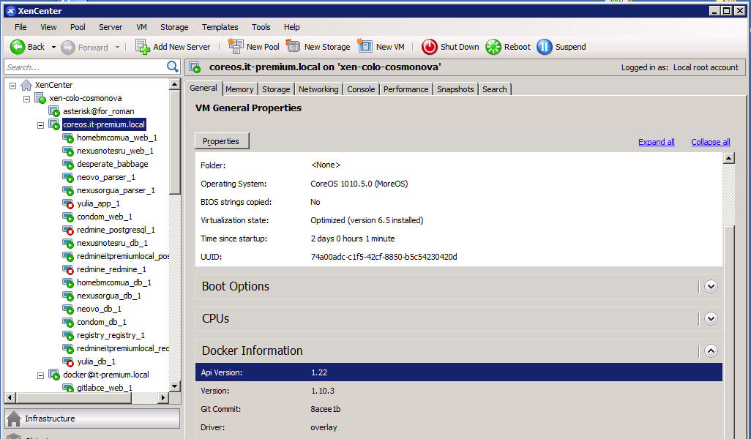
Task: Collapse the Docker Information section
Action: pyautogui.click(x=711, y=351)
